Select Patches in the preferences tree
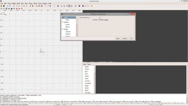The width and height of the screenshot is (188, 106). coord(68,34)
